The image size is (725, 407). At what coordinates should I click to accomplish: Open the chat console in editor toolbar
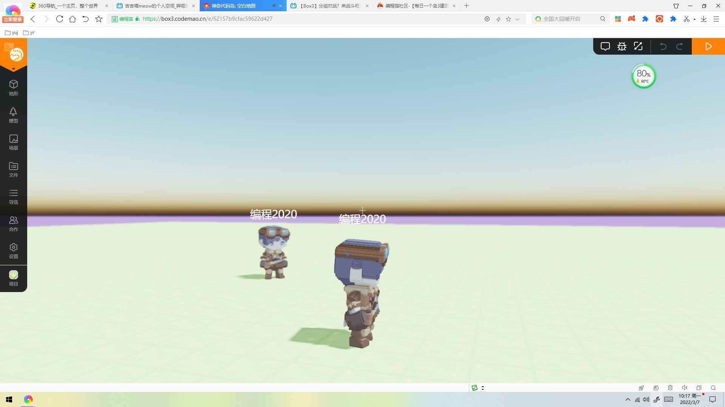coord(605,46)
